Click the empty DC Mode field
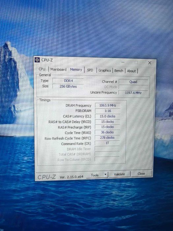Screen dimensions: 173x231 (133, 87)
